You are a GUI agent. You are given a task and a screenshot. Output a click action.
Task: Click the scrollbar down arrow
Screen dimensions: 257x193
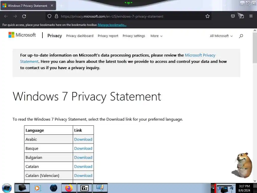pos(255,181)
